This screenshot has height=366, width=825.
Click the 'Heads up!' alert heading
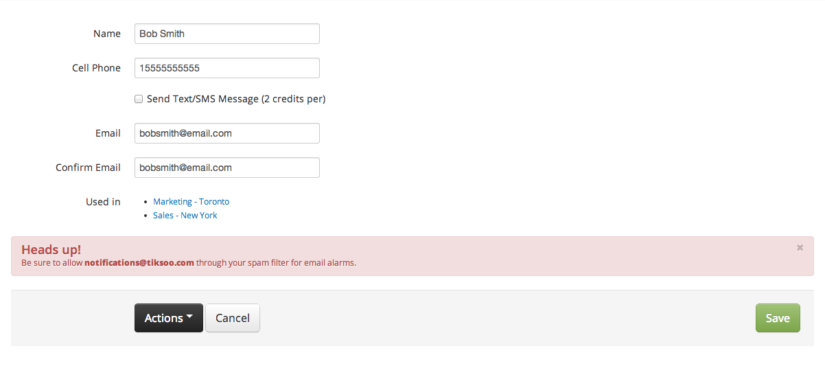point(51,249)
